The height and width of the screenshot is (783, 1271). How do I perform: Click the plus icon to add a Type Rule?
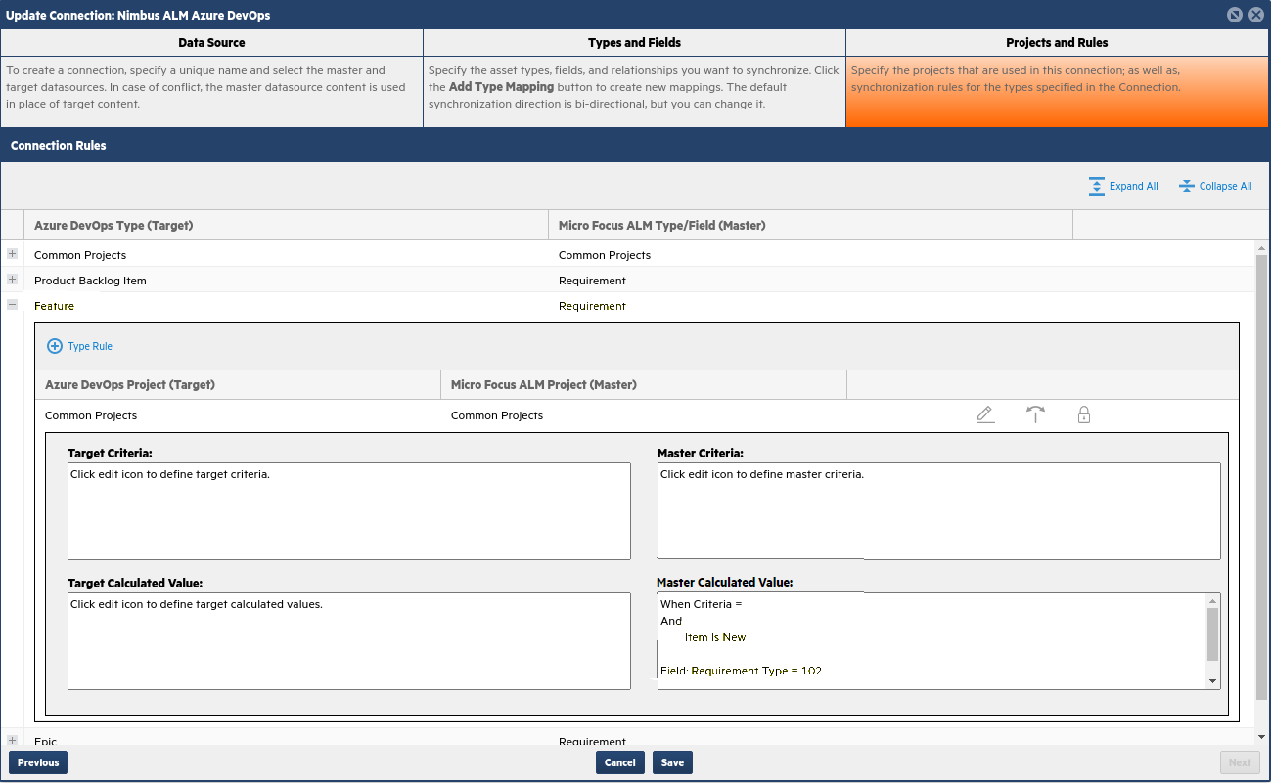coord(55,346)
